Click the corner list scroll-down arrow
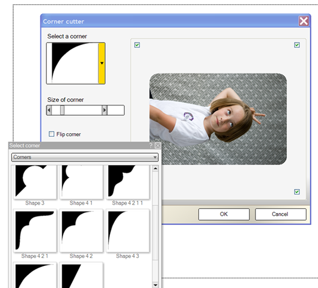This screenshot has width=318, height=288. (155, 285)
